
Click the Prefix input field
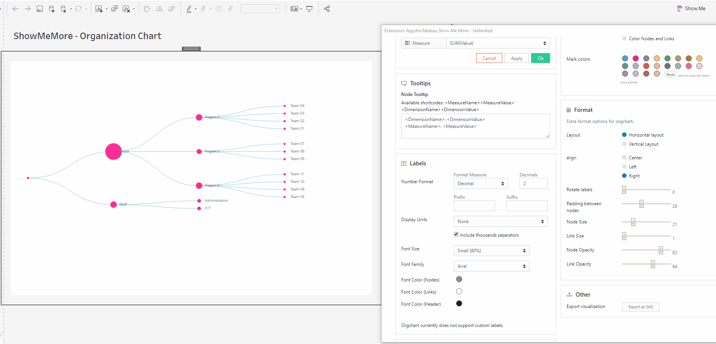pos(474,206)
